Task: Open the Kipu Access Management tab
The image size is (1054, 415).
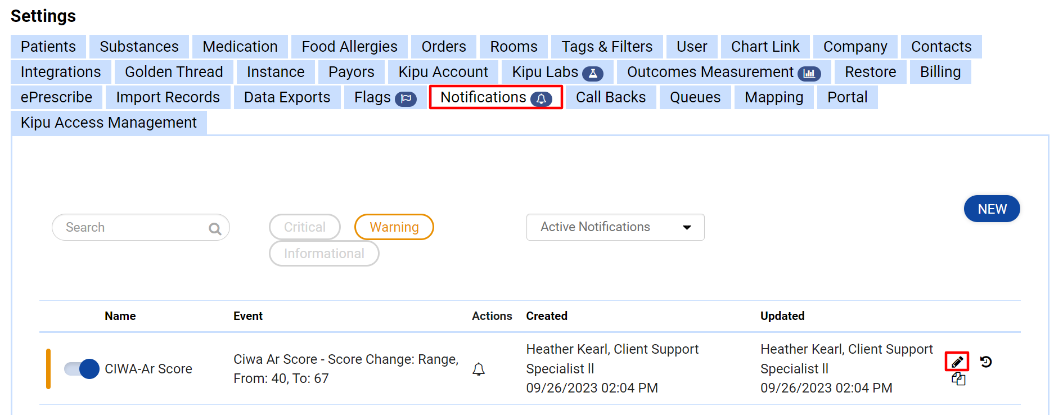Action: pos(109,123)
